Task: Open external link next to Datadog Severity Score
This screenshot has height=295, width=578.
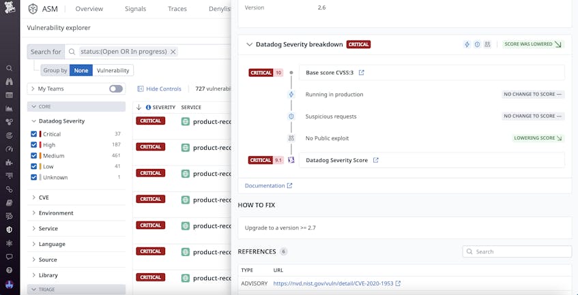Action: (x=375, y=160)
